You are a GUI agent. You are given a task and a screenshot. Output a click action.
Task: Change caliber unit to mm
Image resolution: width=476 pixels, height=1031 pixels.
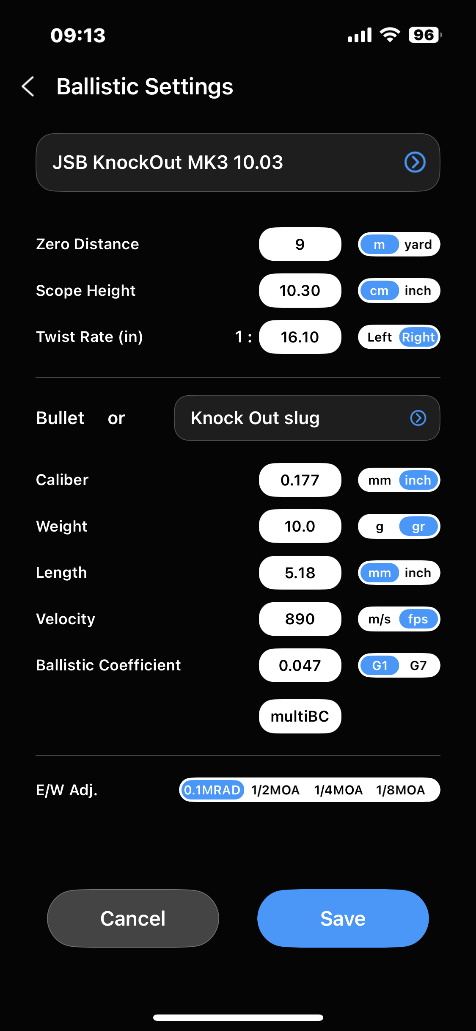(x=380, y=480)
